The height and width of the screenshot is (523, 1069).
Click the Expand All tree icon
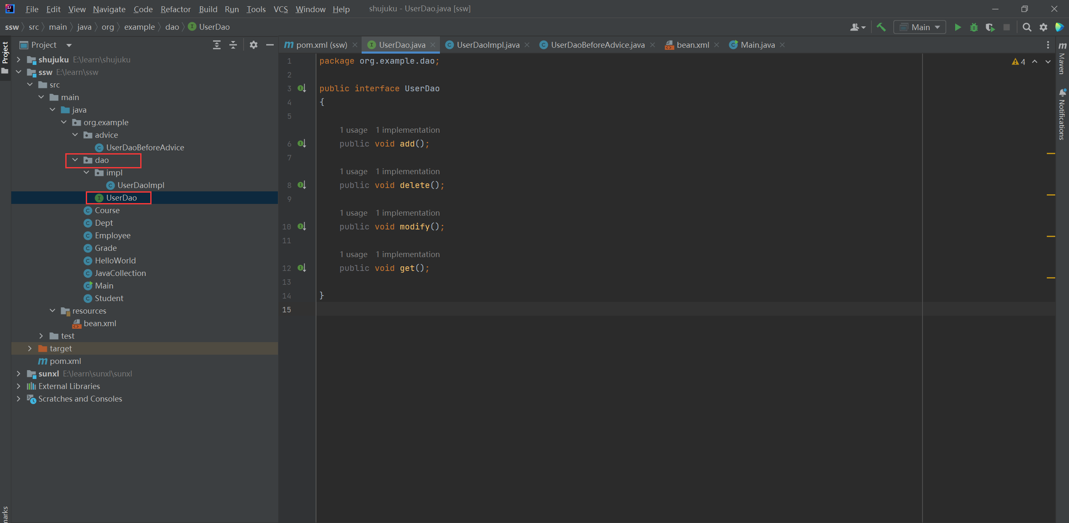tap(216, 45)
